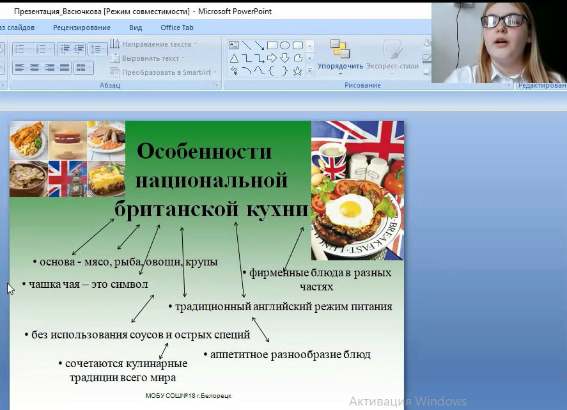Image resolution: width=567 pixels, height=410 pixels.
Task: Open the Упорядочить dropdown
Action: [x=340, y=66]
